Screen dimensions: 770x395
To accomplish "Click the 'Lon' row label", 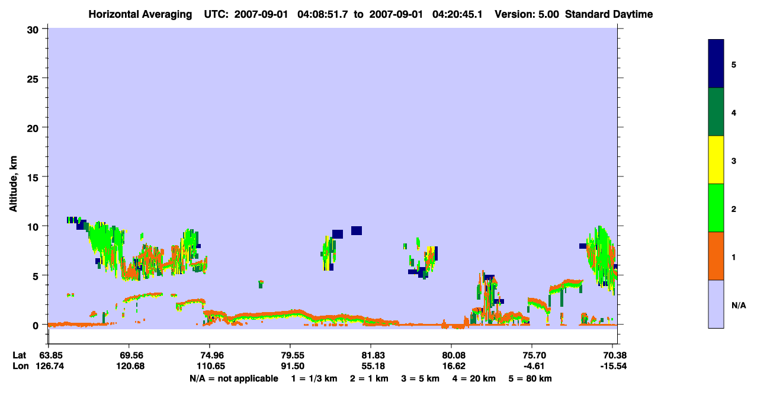I will (20, 366).
